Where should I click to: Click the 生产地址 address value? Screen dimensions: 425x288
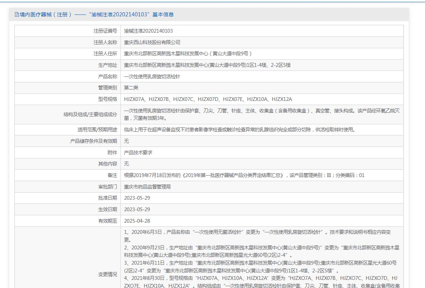207,65
